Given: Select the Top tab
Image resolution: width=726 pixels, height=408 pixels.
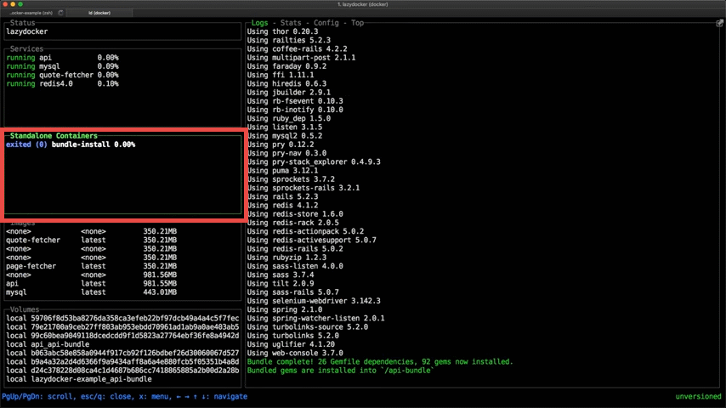Looking at the screenshot, I should [357, 23].
